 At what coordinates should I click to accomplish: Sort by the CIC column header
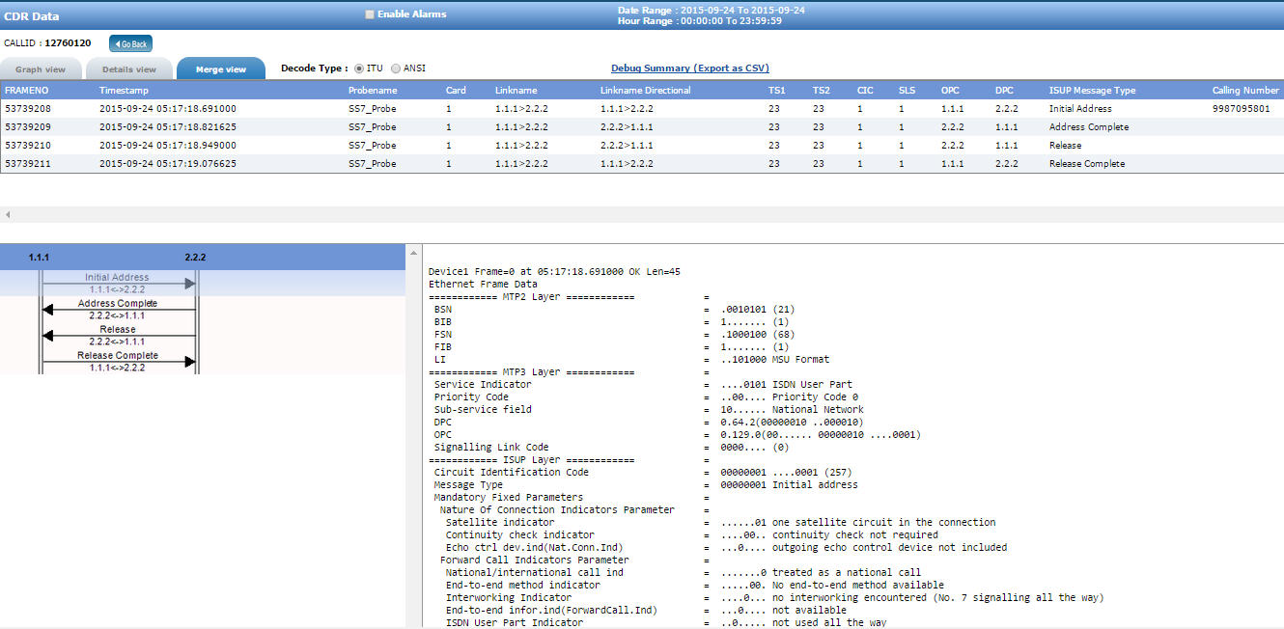(865, 91)
